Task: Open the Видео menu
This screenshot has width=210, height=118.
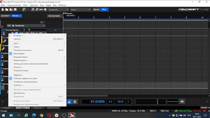Action: point(48,5)
